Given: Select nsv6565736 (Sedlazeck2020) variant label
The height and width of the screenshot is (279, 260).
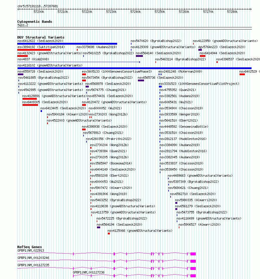Looking at the screenshot, I should [x=160, y=78].
